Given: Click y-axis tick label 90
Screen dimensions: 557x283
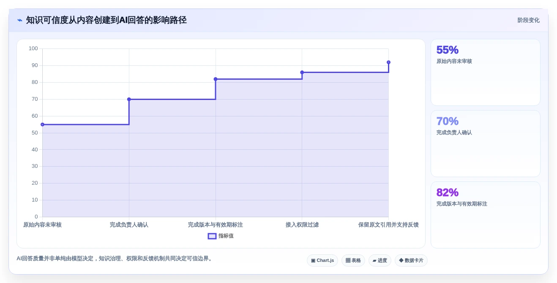Looking at the screenshot, I should coord(35,65).
